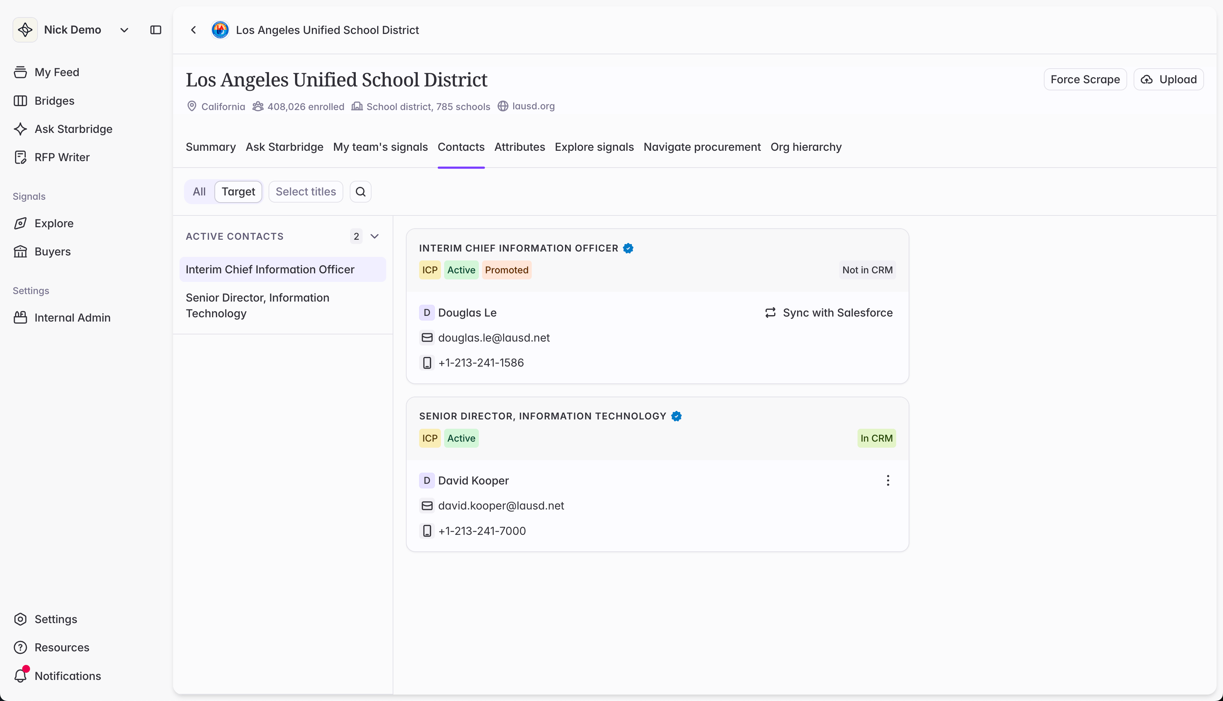Click the Promoted tag
This screenshot has height=701, width=1223.
[x=506, y=270]
